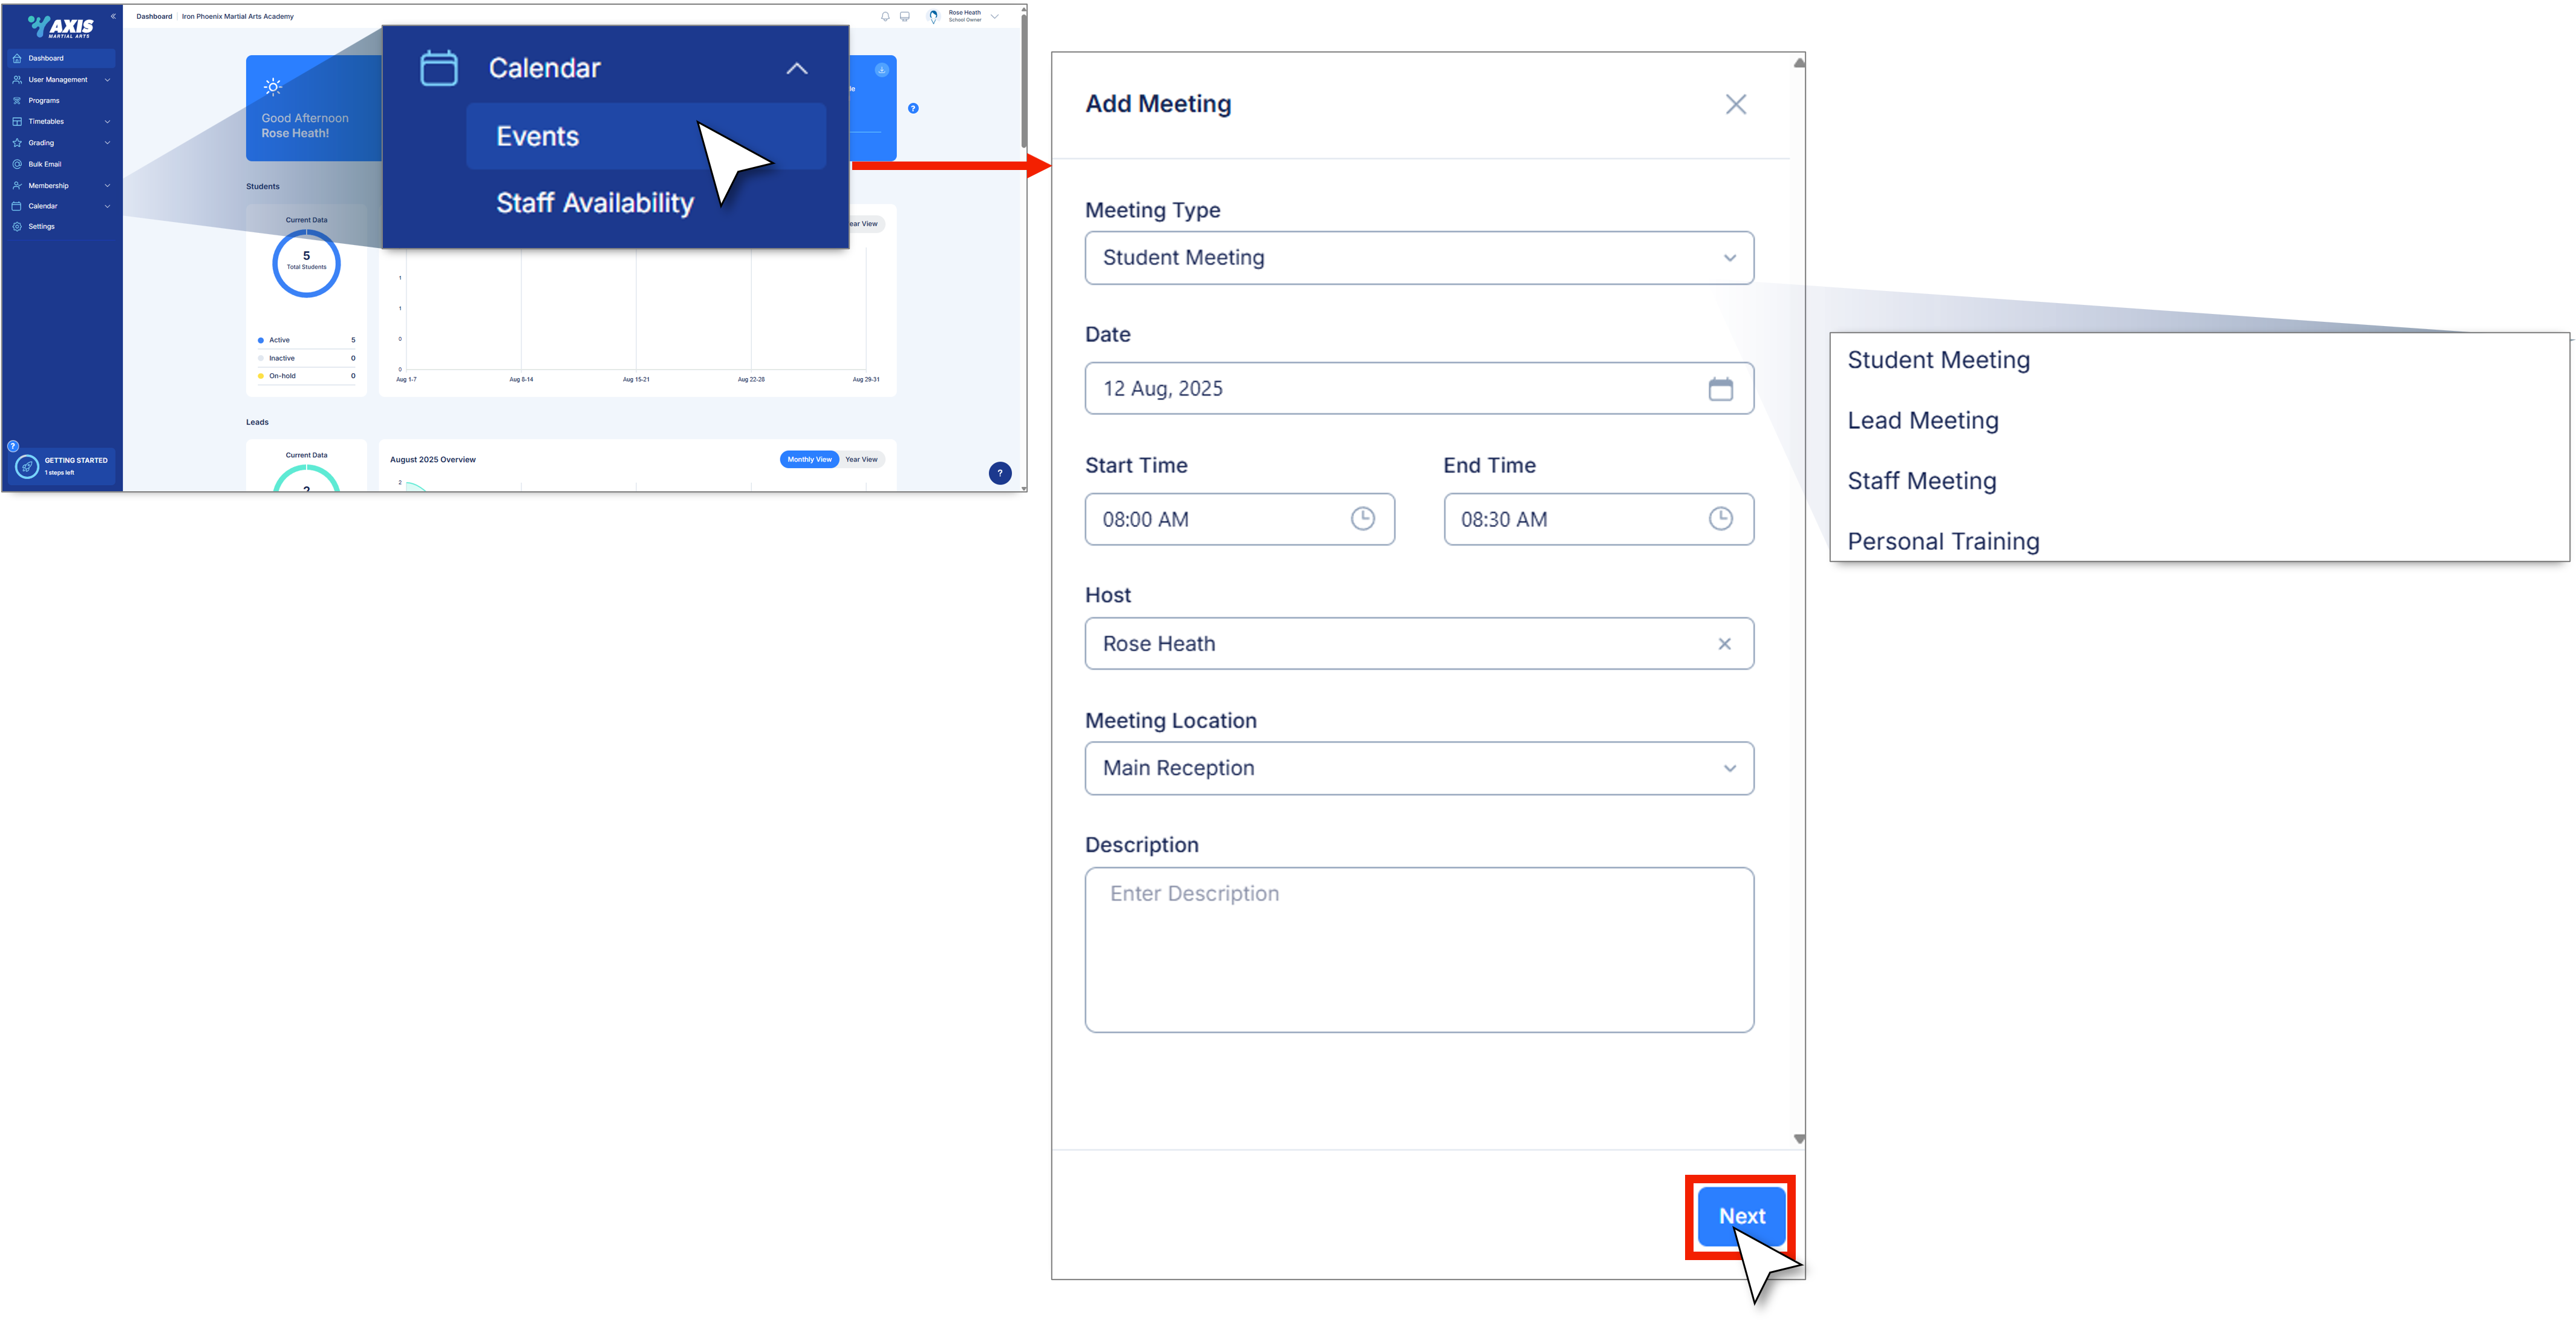The image size is (2576, 1323).
Task: Open Bulk Email in sidebar
Action: (45, 164)
